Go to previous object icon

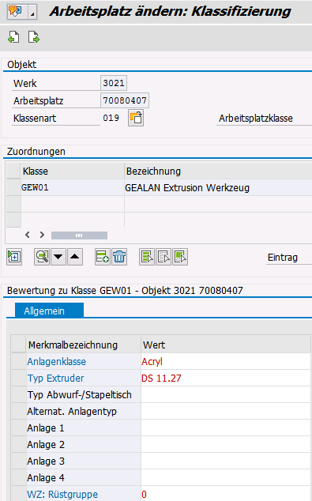click(x=13, y=37)
